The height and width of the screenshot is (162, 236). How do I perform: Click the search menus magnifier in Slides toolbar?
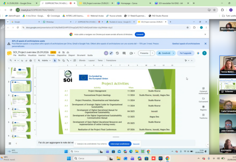[11, 61]
